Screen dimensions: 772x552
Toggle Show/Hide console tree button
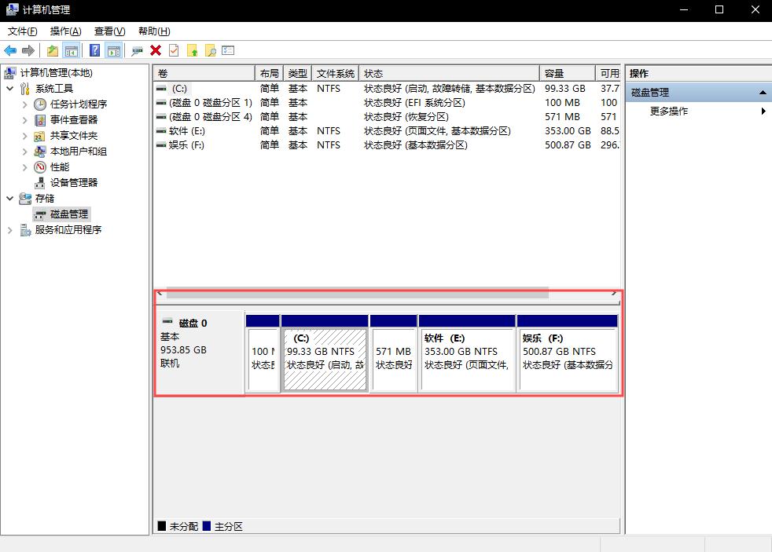point(72,50)
